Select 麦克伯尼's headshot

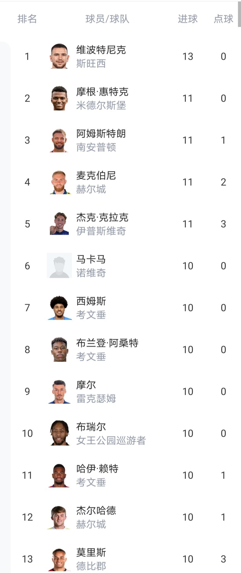[x=59, y=182]
